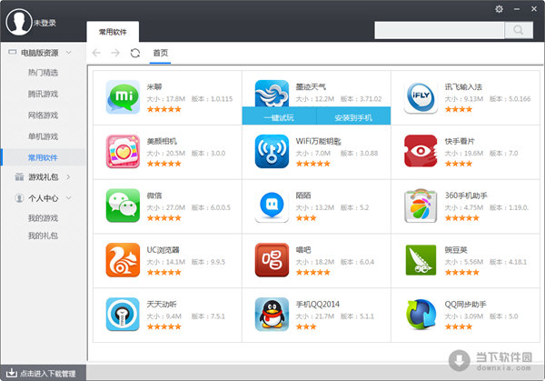Switch to the 常用软件 top tab
Image resolution: width=545 pixels, height=381 pixels.
pos(113,32)
